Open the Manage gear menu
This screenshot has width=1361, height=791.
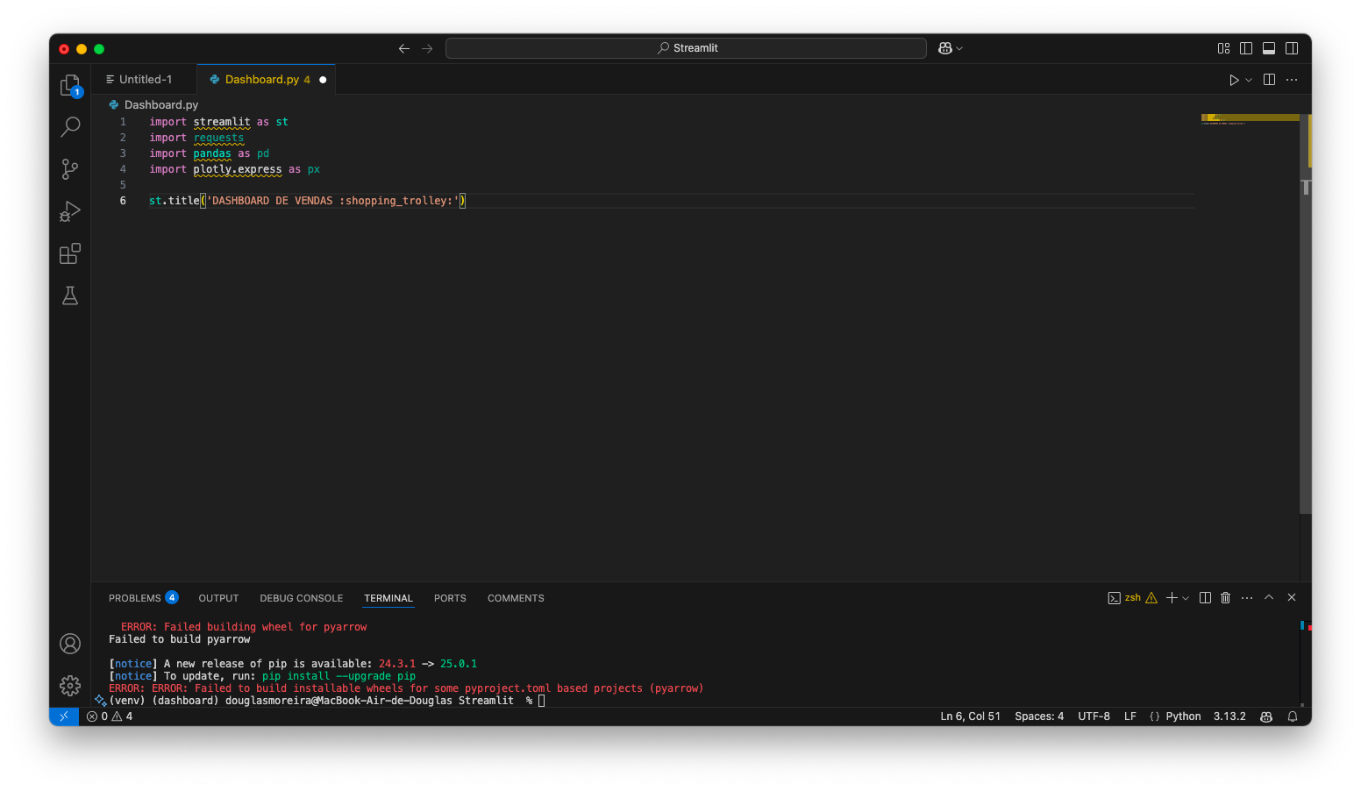70,686
